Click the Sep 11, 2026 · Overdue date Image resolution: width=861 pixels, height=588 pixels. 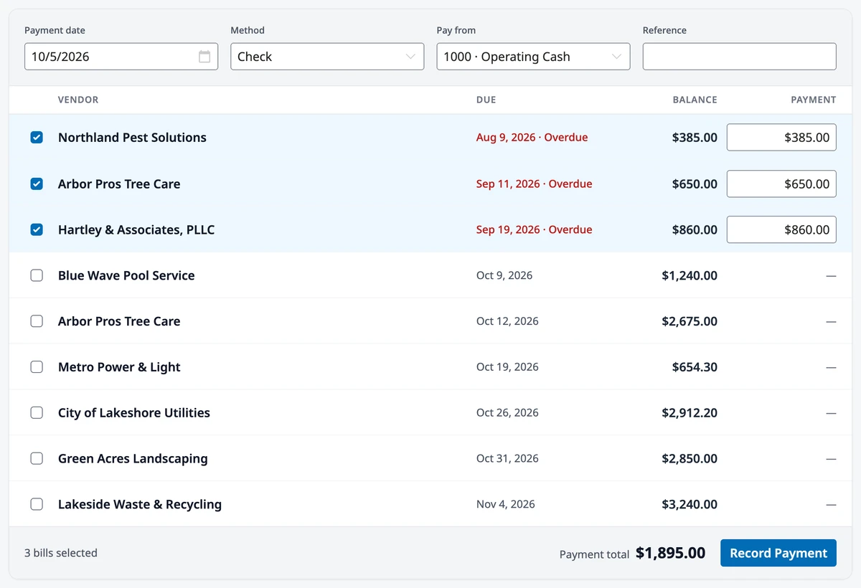(534, 184)
